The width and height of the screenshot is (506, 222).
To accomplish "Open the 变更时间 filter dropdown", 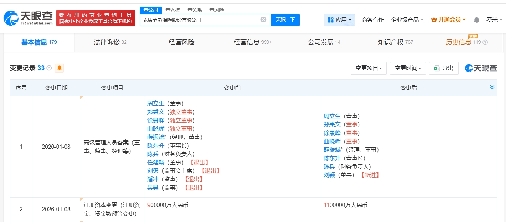I will click(408, 68).
